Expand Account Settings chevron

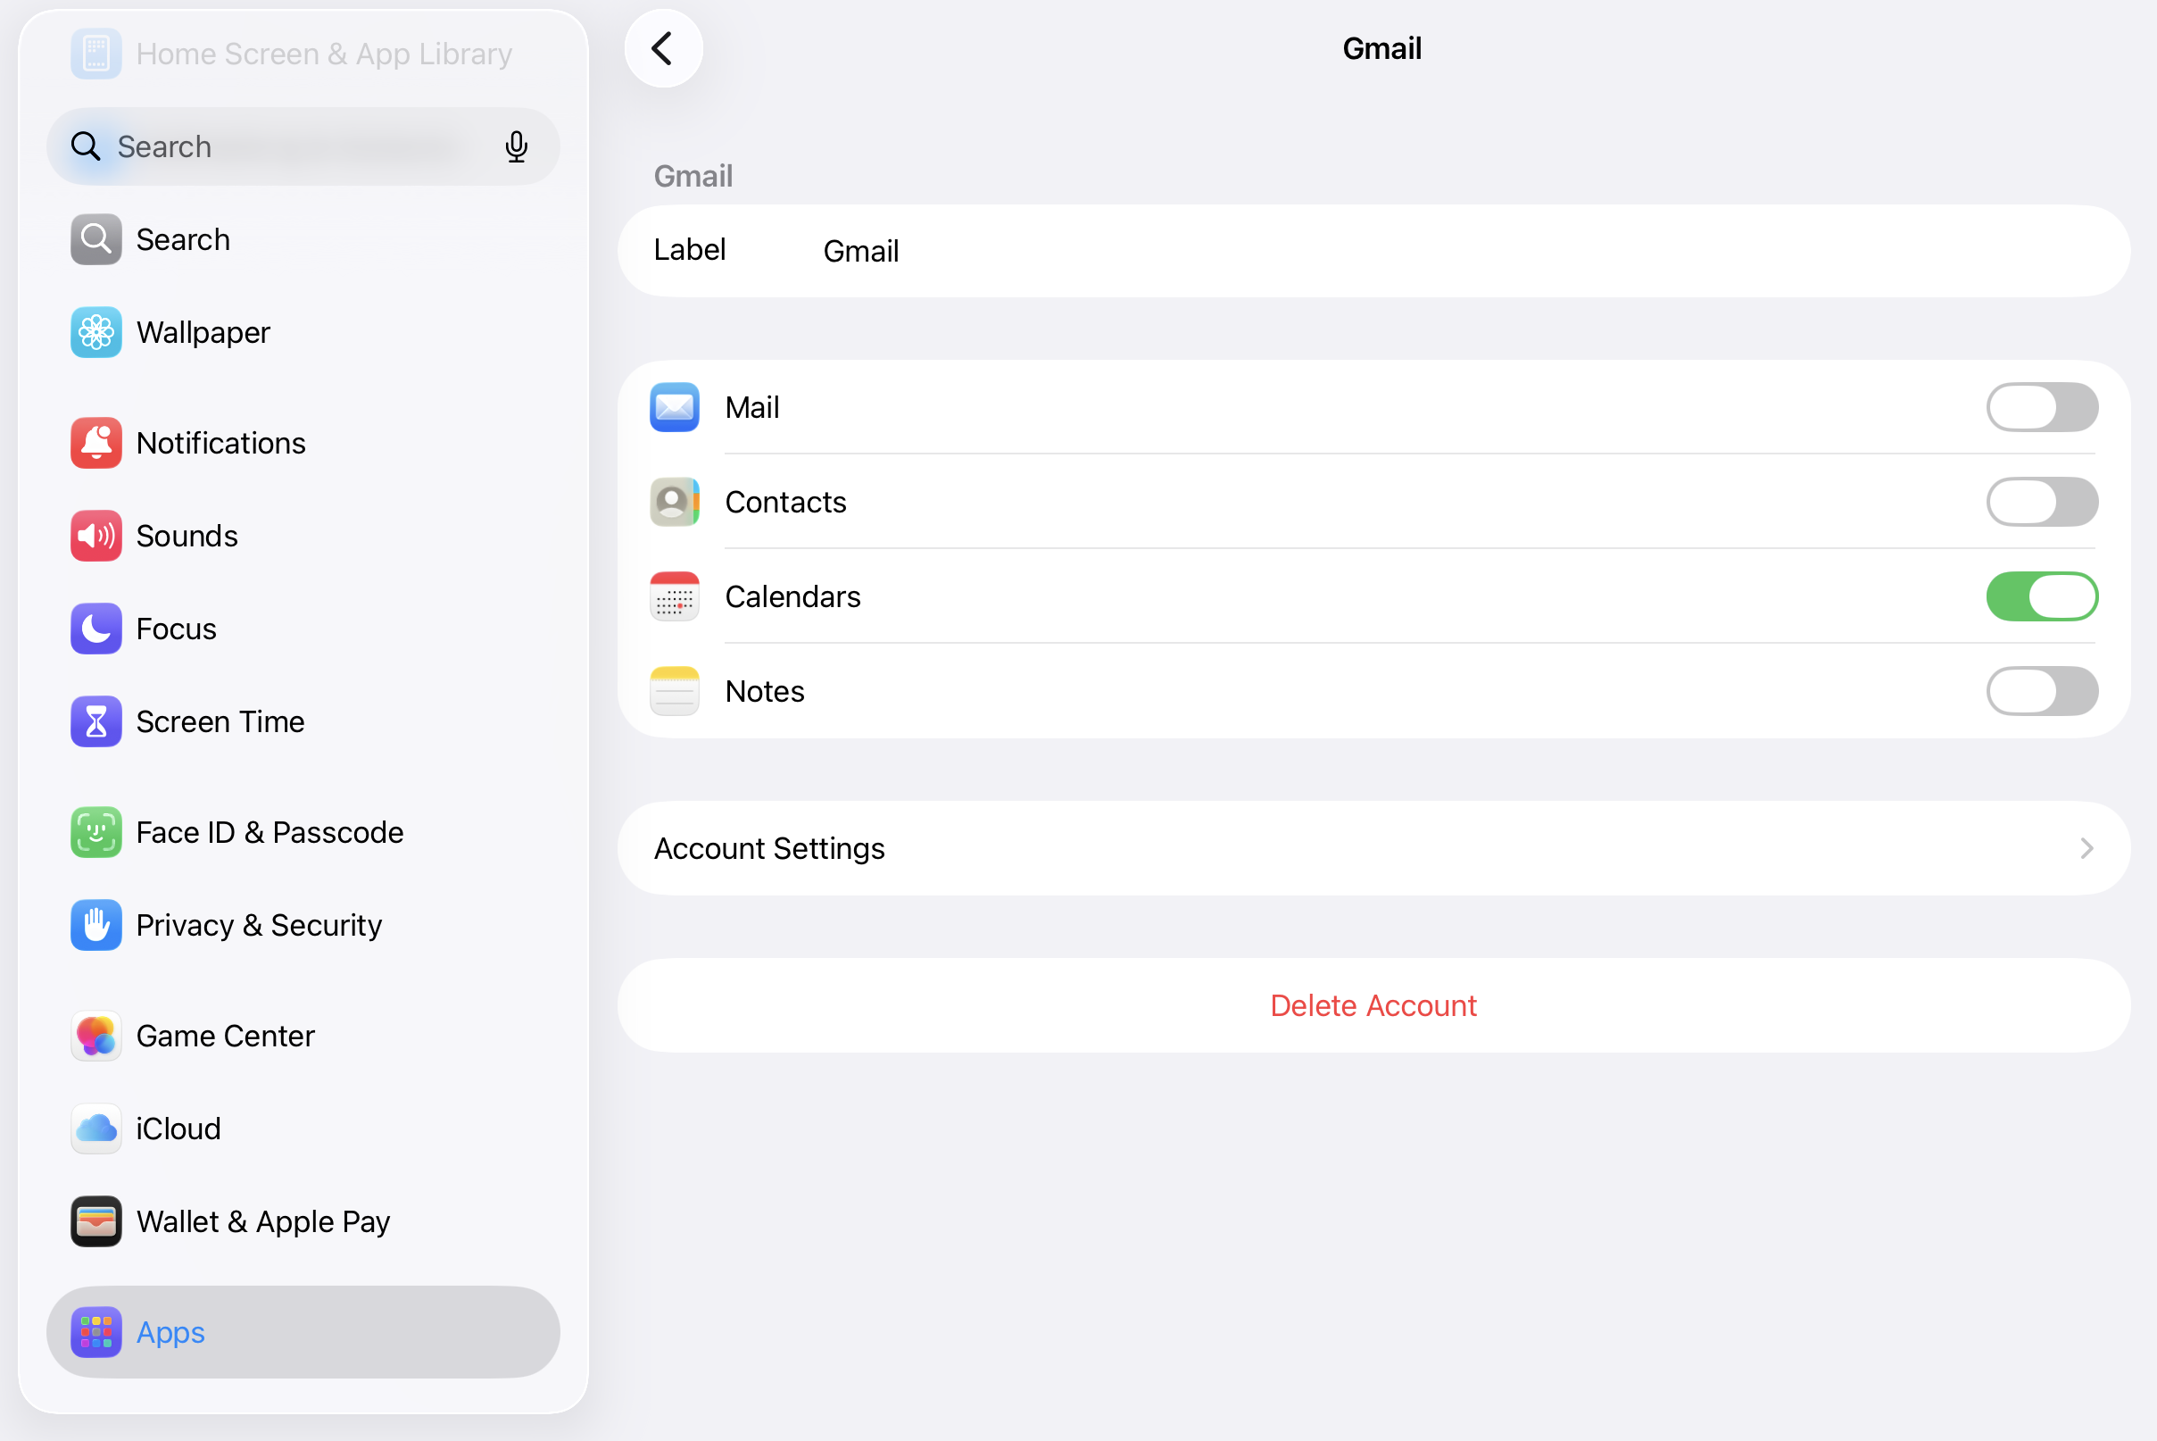pos(2087,849)
